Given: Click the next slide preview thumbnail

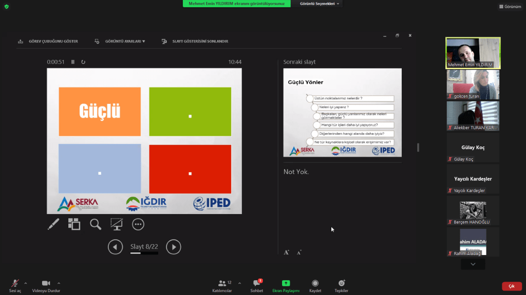Looking at the screenshot, I should tap(342, 113).
